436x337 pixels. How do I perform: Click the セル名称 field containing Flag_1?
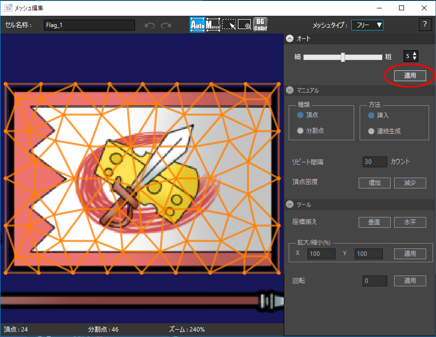[89, 25]
